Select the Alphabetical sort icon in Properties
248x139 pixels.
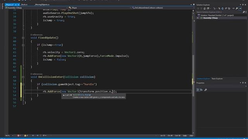201,90
